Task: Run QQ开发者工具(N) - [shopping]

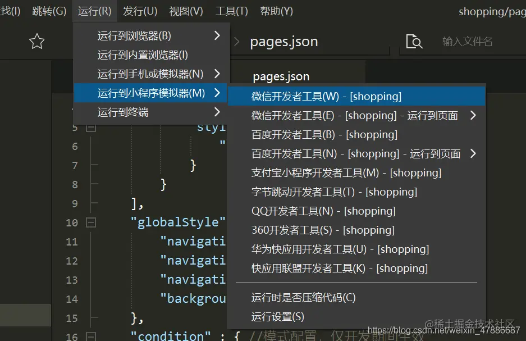Action: tap(356, 211)
